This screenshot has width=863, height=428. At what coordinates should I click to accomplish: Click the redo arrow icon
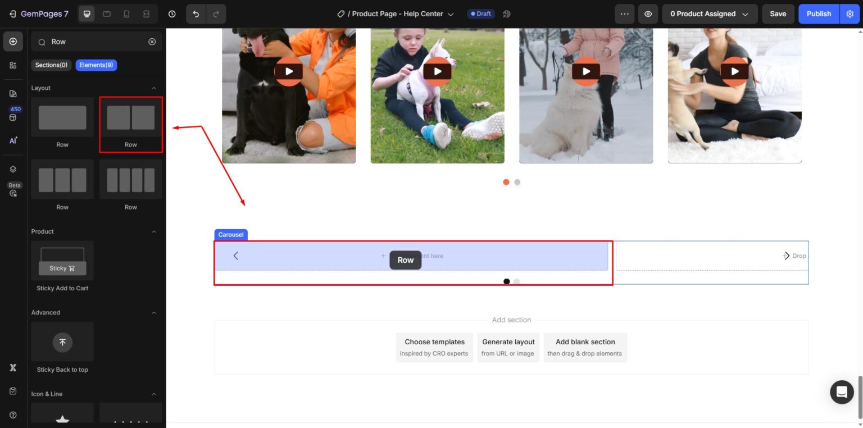point(216,14)
